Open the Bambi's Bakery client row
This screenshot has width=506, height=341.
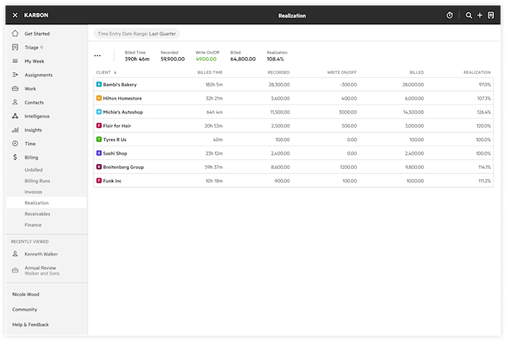click(x=293, y=85)
